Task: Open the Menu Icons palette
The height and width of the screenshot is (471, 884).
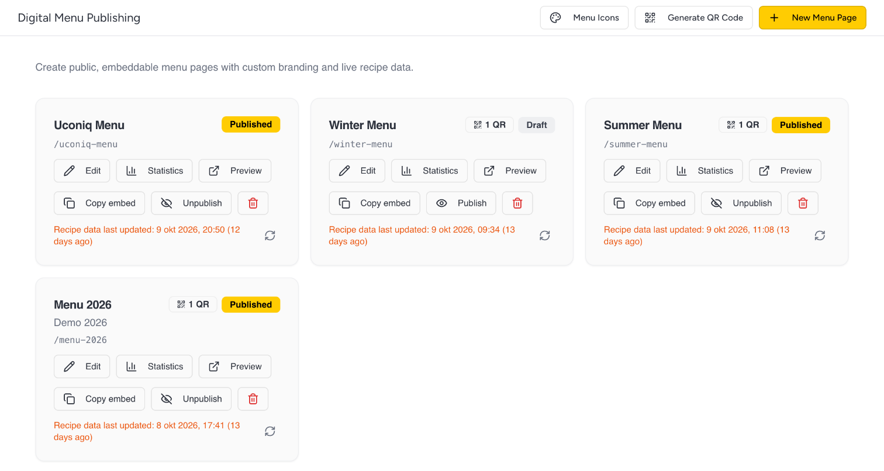Action: [584, 18]
